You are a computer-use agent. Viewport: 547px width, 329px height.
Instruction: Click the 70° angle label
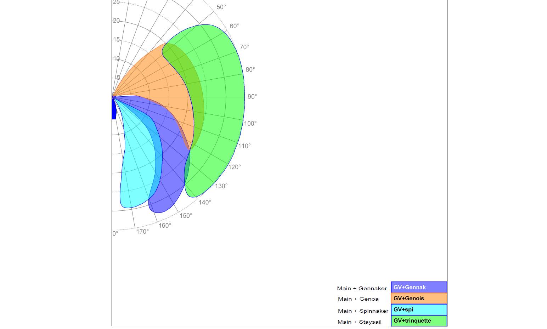tap(244, 47)
